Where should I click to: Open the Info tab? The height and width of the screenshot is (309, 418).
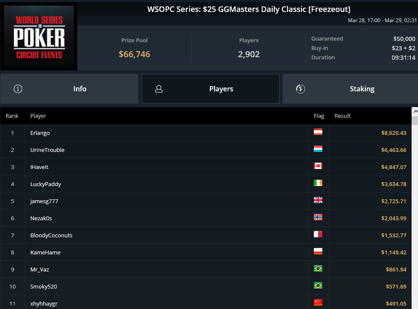tap(69, 89)
